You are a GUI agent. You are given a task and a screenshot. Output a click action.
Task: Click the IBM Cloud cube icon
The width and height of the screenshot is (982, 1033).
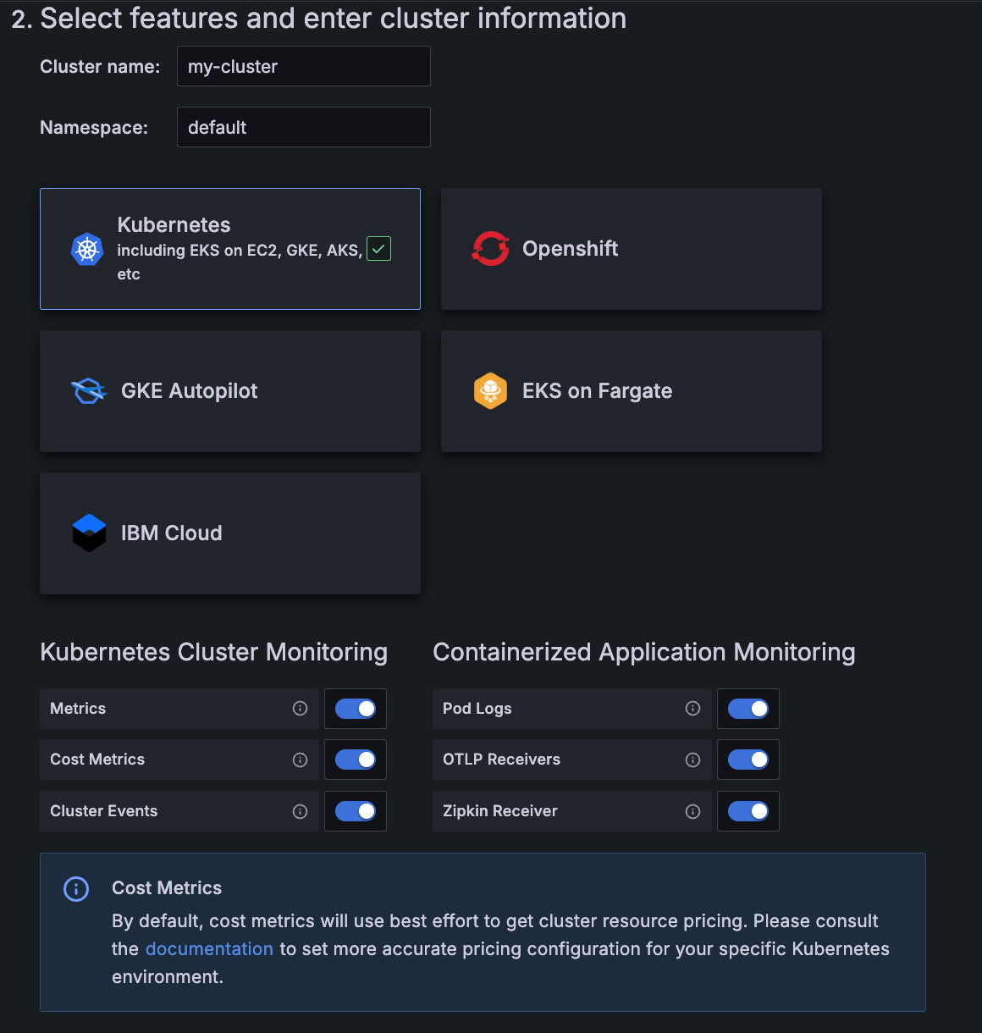(x=89, y=533)
